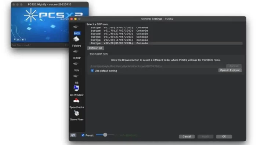Select Europe v02.00 BIOS entry
The image size is (257, 145).
[x=166, y=40]
